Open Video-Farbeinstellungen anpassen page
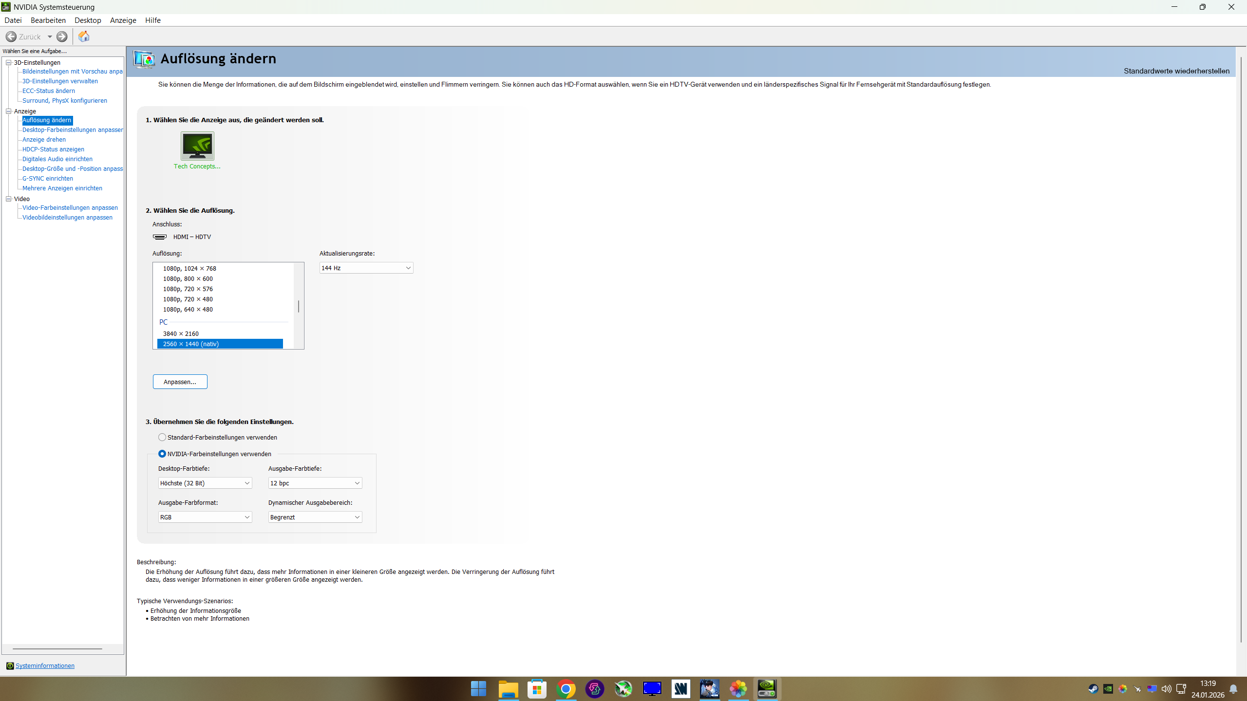The image size is (1247, 701). coord(70,208)
